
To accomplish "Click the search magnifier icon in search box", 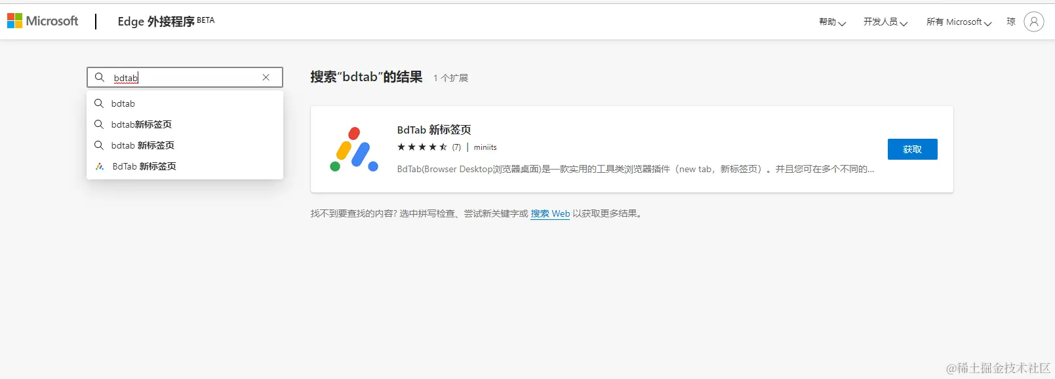I will pyautogui.click(x=100, y=77).
